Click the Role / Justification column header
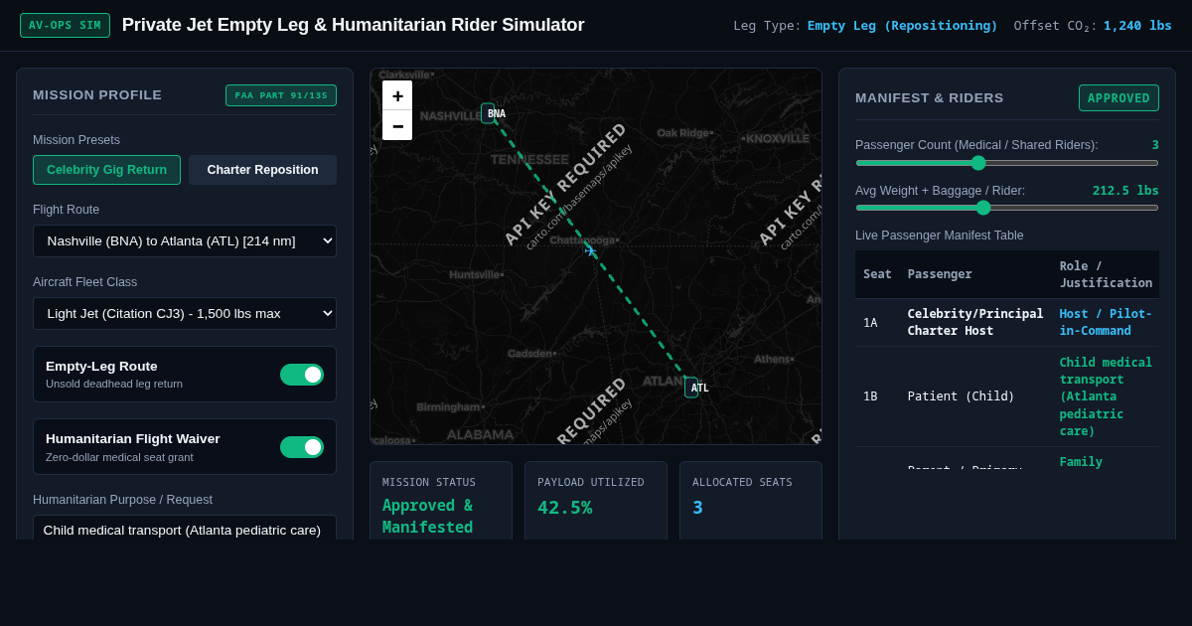1192x626 pixels. (1106, 274)
